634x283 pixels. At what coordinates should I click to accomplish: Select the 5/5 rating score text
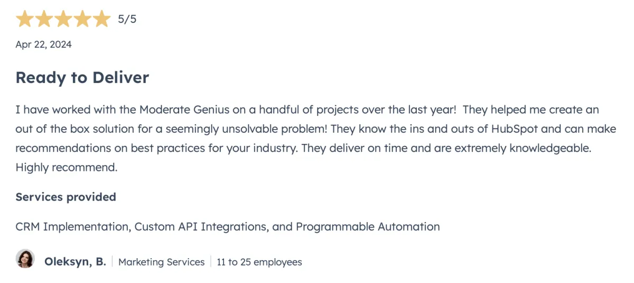coord(127,20)
